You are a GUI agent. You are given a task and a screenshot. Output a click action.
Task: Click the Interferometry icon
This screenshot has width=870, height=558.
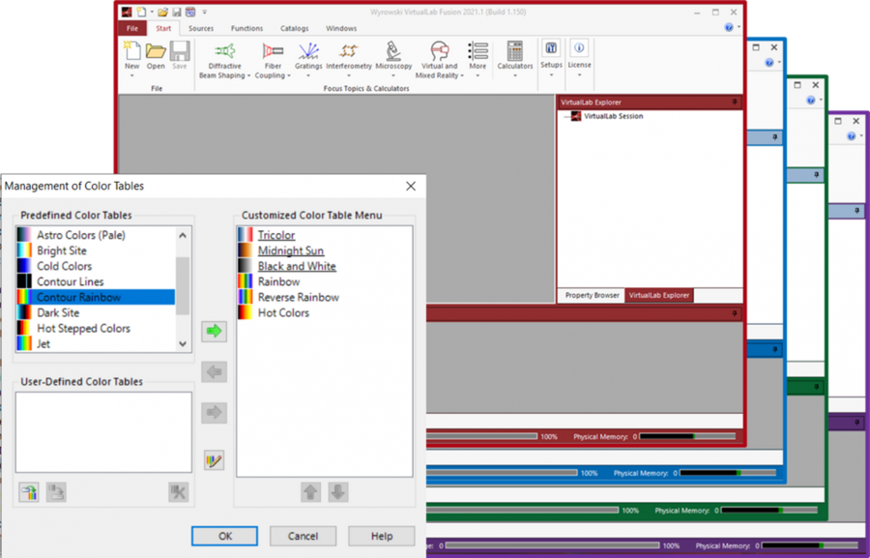point(349,51)
